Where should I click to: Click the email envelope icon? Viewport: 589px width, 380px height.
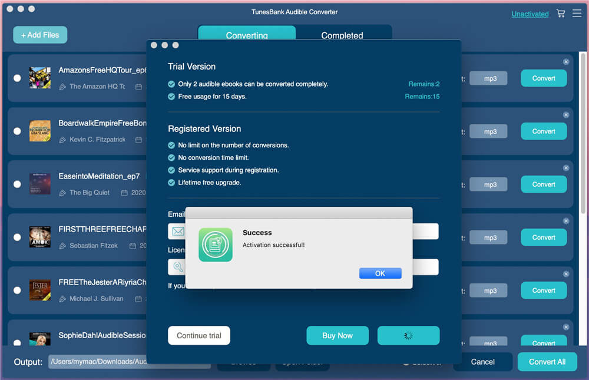point(178,231)
